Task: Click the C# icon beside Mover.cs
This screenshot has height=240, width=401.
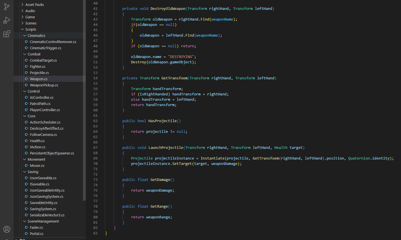Action: click(27, 165)
